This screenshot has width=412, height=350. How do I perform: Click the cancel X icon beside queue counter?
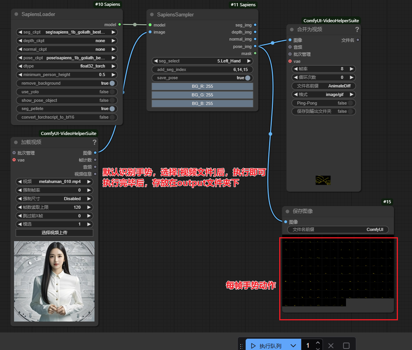pos(331,346)
